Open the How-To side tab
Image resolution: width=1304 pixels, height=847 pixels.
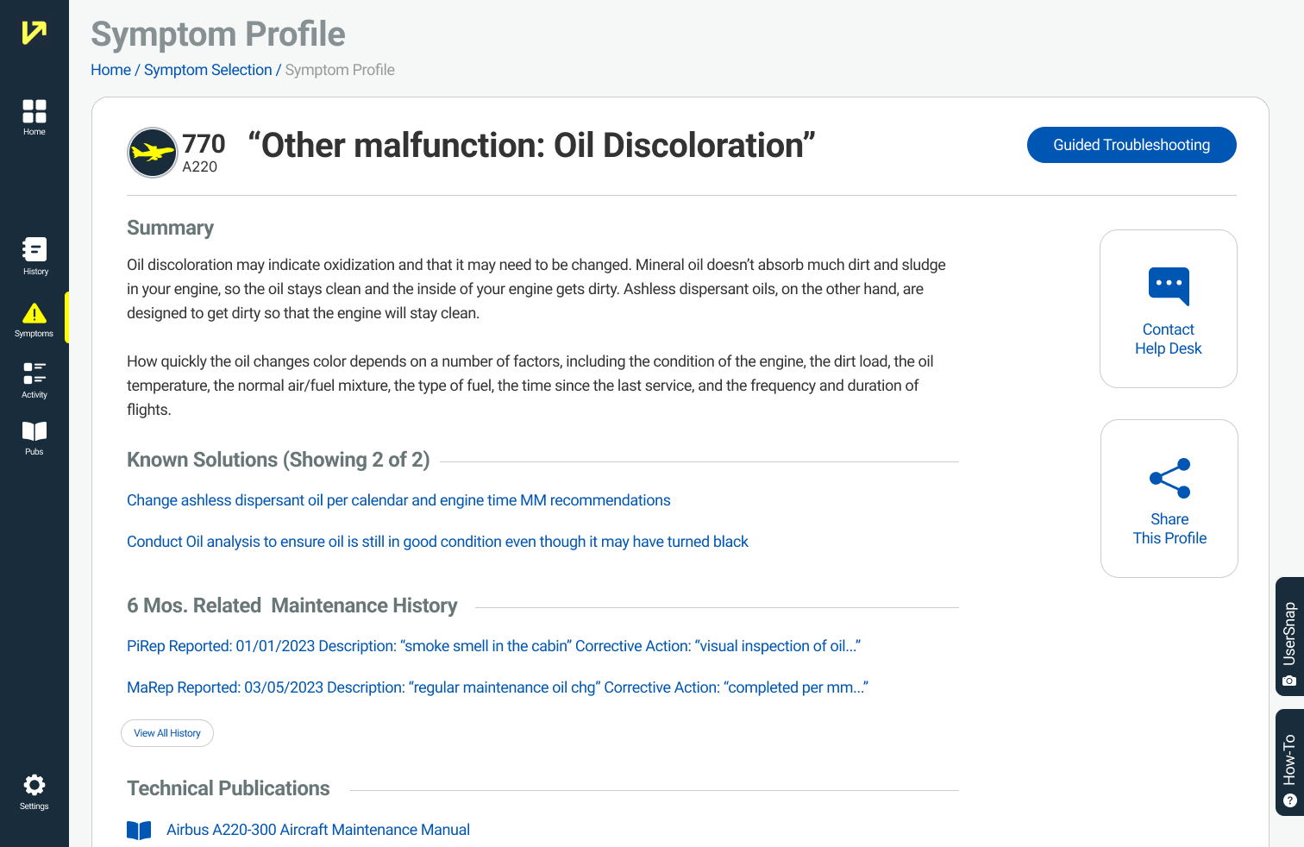click(x=1289, y=762)
